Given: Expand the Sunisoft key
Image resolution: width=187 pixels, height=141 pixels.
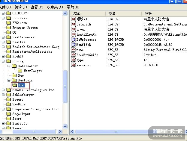Looking at the screenshot, I should click(3, 123).
